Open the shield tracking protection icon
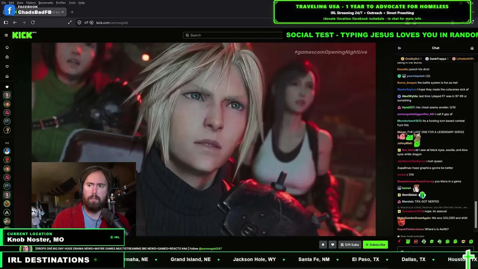478x269 pixels. [x=80, y=22]
